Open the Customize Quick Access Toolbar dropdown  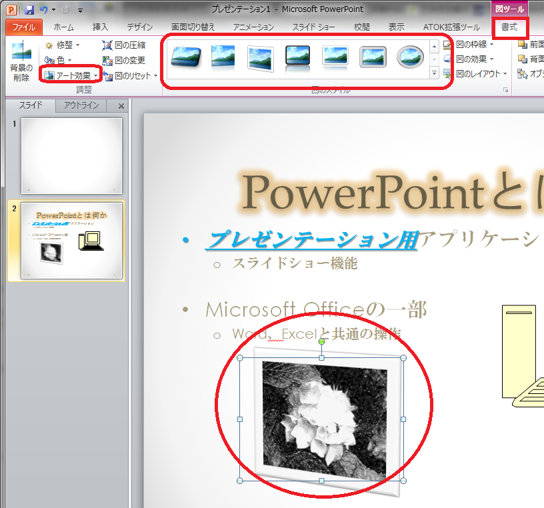click(x=80, y=11)
